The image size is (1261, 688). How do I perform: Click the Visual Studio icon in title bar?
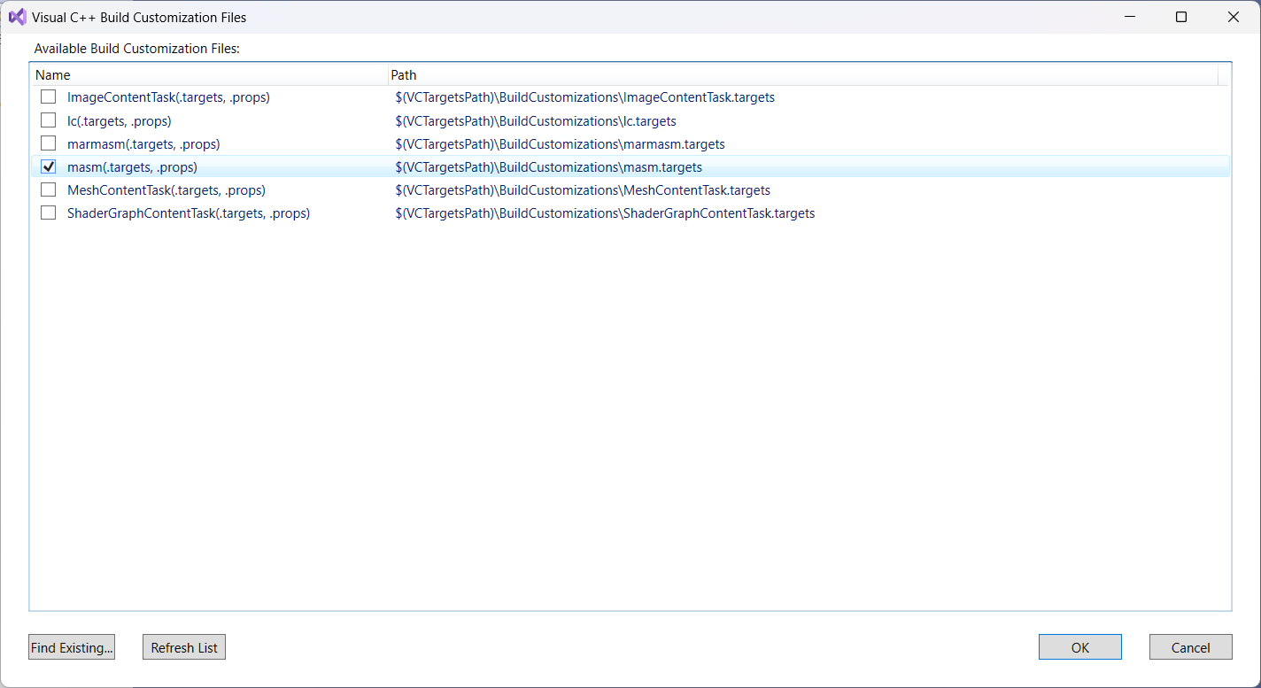click(x=17, y=17)
